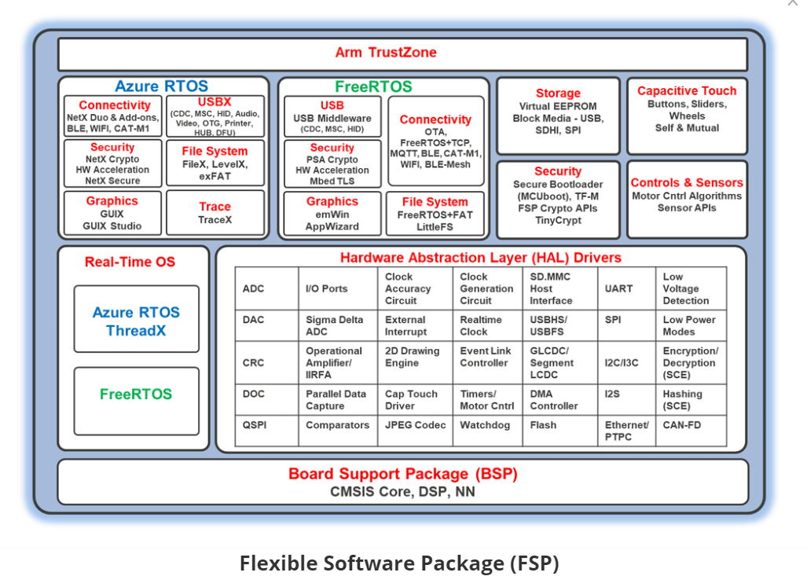Click the Sigma Delta ADC cell
Image resolution: width=807 pixels, height=576 pixels.
[x=338, y=325]
